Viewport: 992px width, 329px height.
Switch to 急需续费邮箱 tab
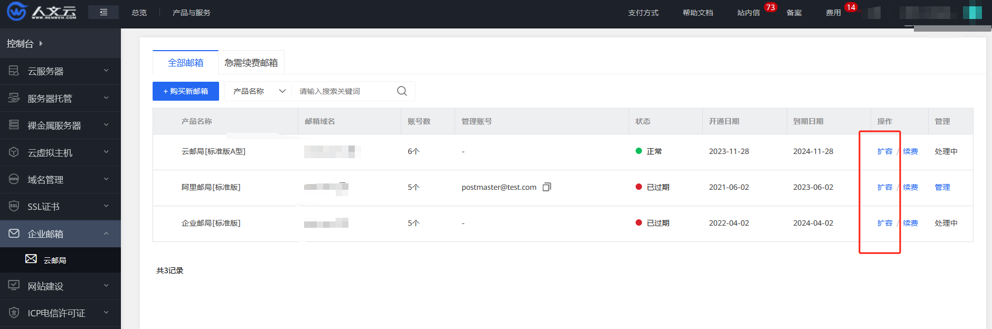pyautogui.click(x=251, y=63)
